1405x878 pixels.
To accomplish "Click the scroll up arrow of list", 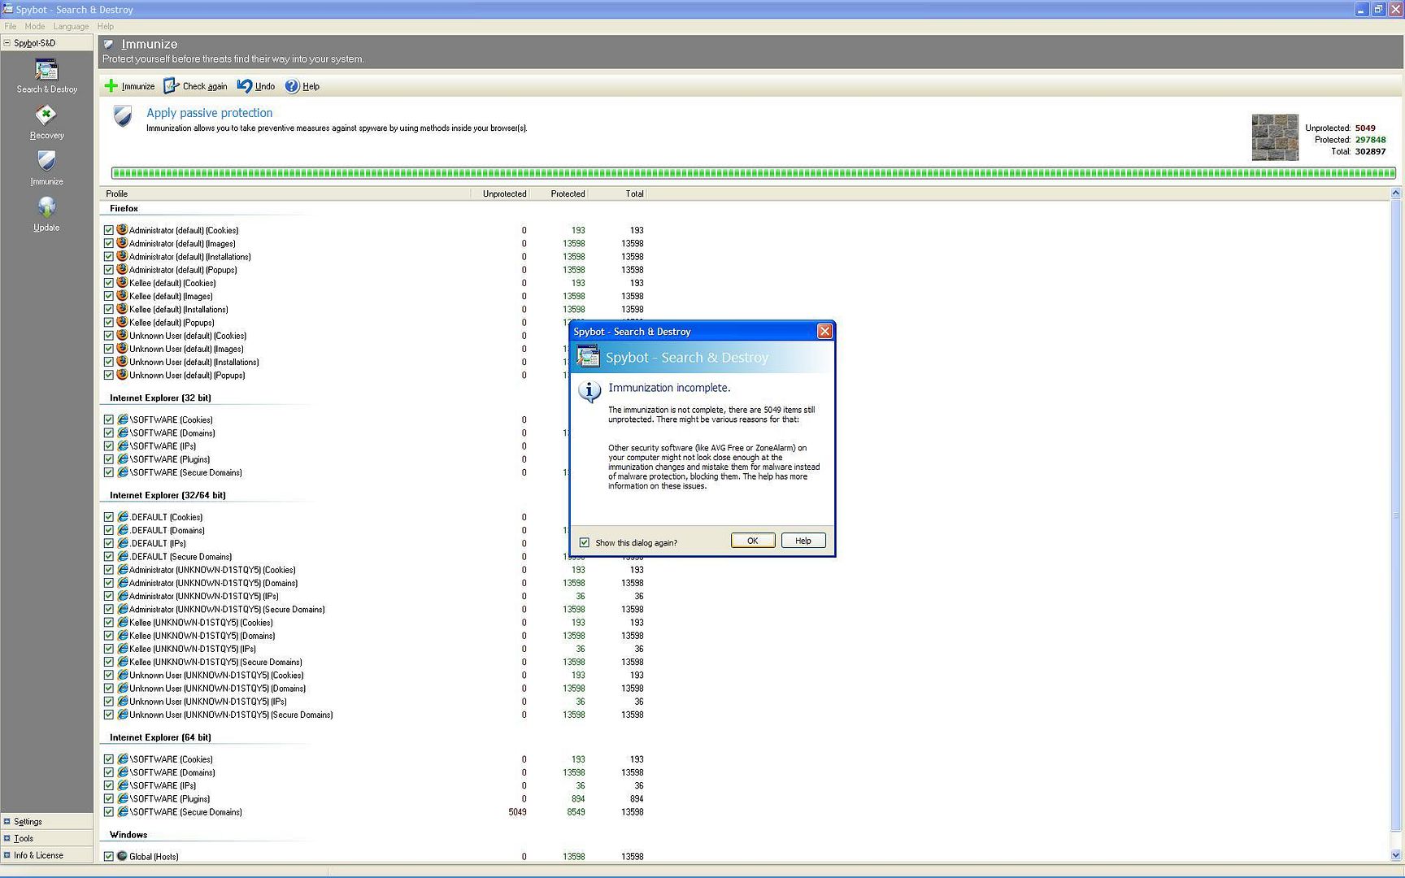I will [1396, 193].
